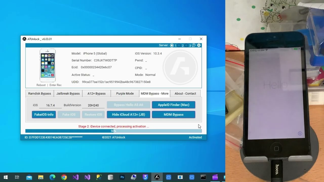Click the 50% progress bar
Image resolution: width=324 pixels, height=182 pixels.
click(113, 131)
